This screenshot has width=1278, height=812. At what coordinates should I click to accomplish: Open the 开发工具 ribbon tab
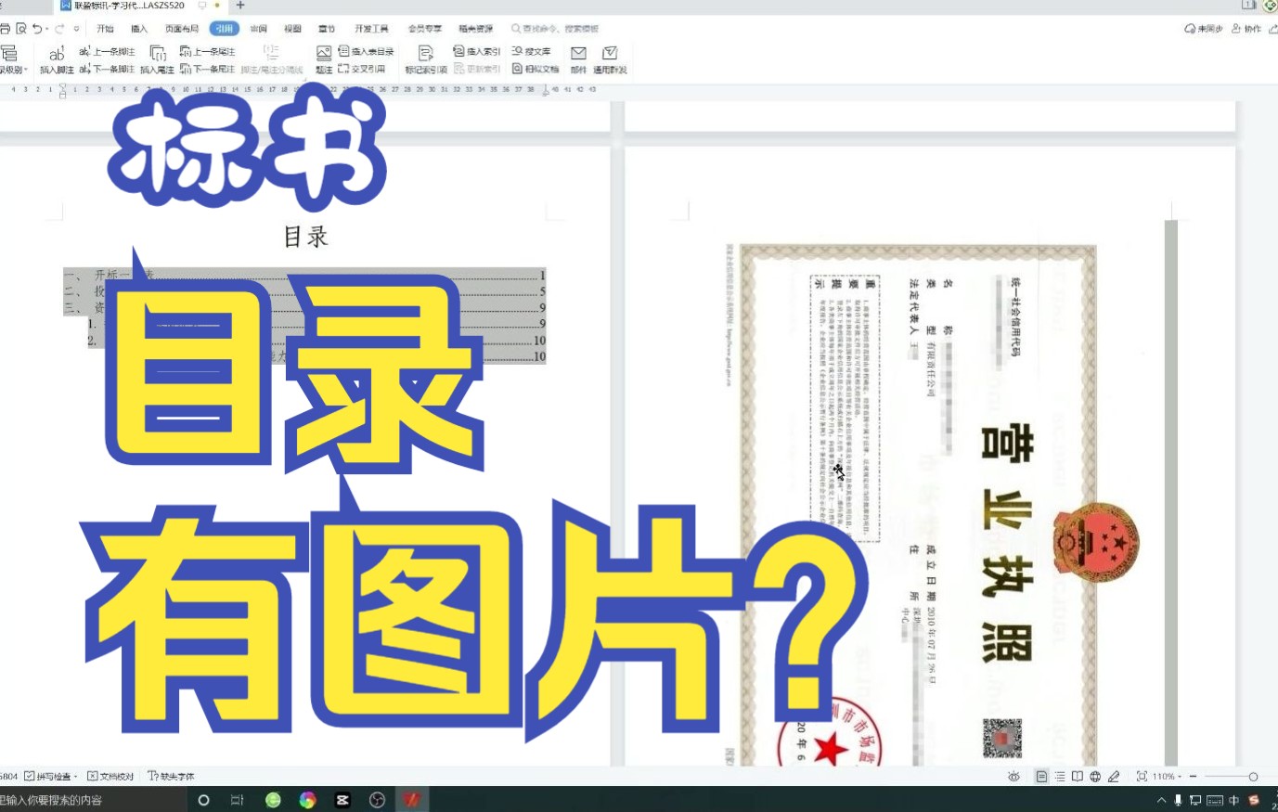371,29
